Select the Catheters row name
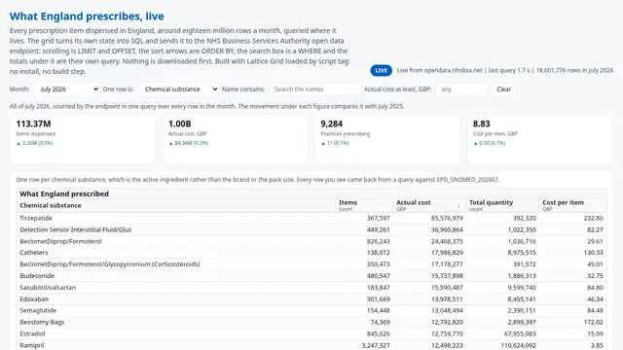Screen dimensions: 623x350 (x=34, y=253)
